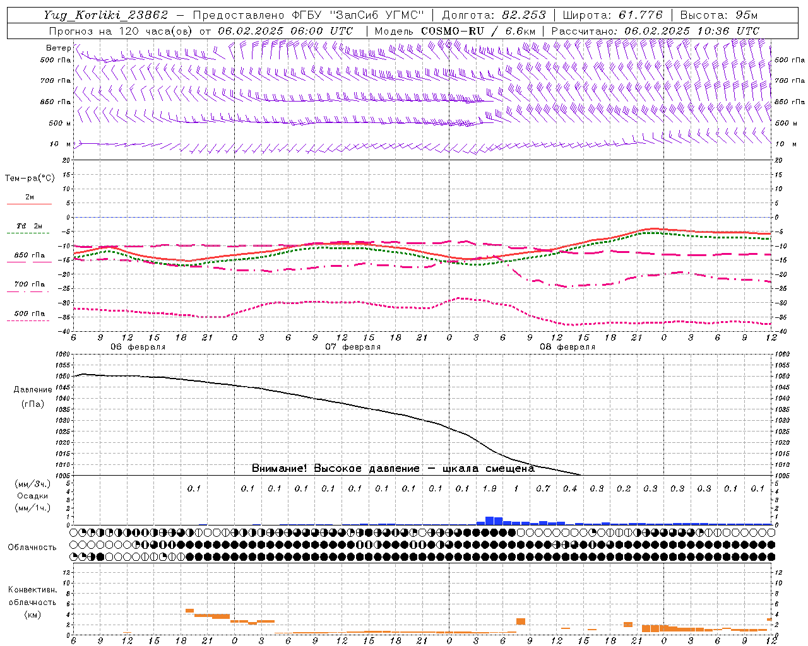The width and height of the screenshot is (808, 646).
Task: Click the Облачность panel label
Action: click(32, 548)
